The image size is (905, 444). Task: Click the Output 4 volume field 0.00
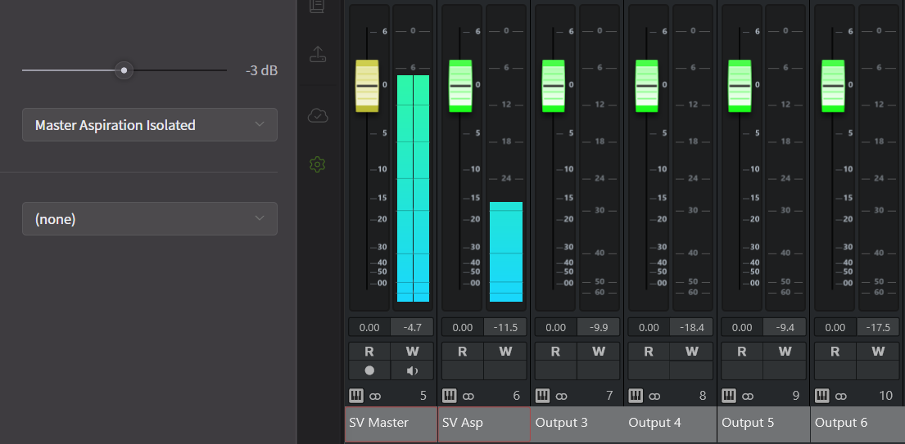(649, 327)
